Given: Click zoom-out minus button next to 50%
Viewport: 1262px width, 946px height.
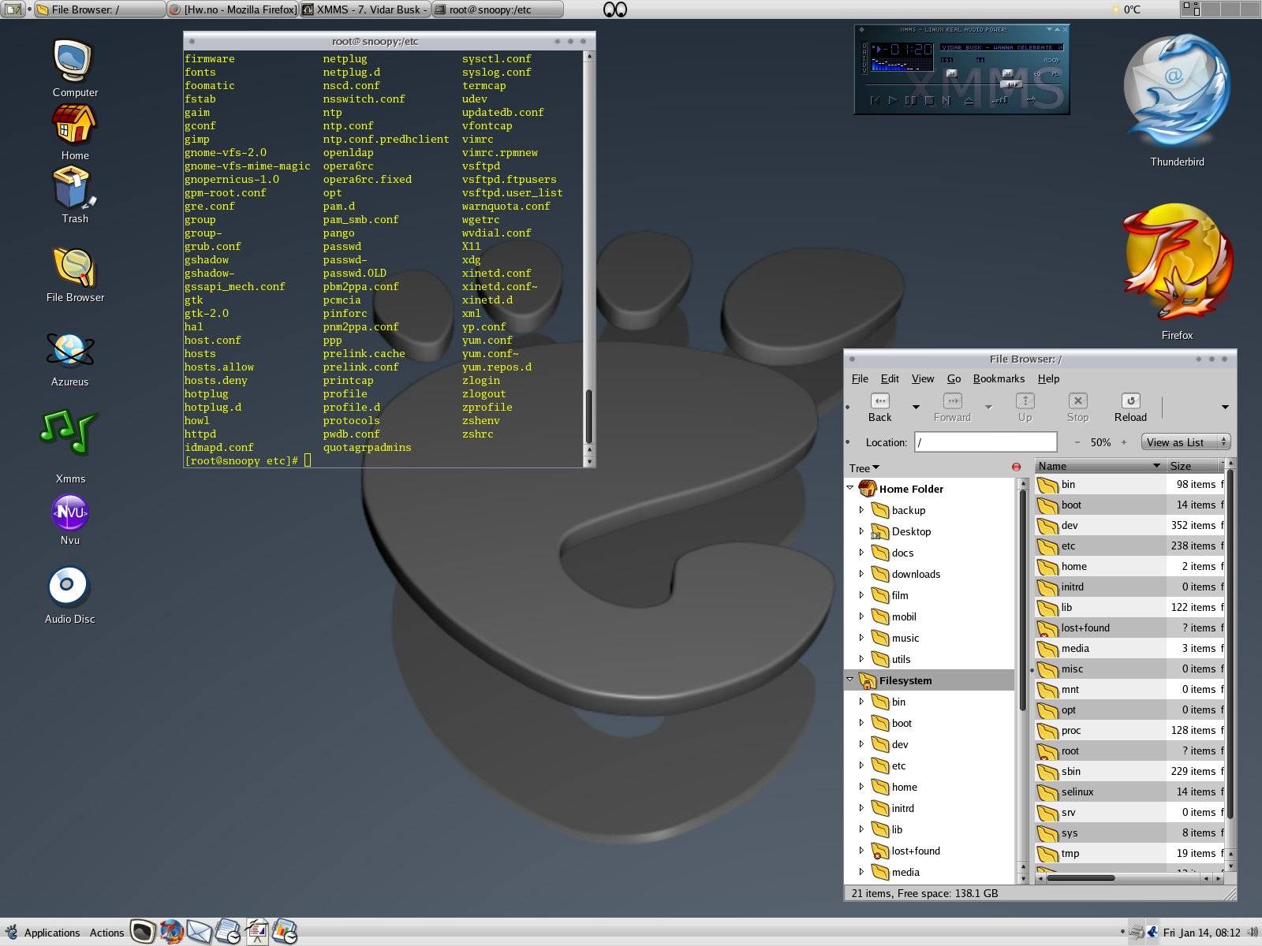Looking at the screenshot, I should (x=1077, y=442).
